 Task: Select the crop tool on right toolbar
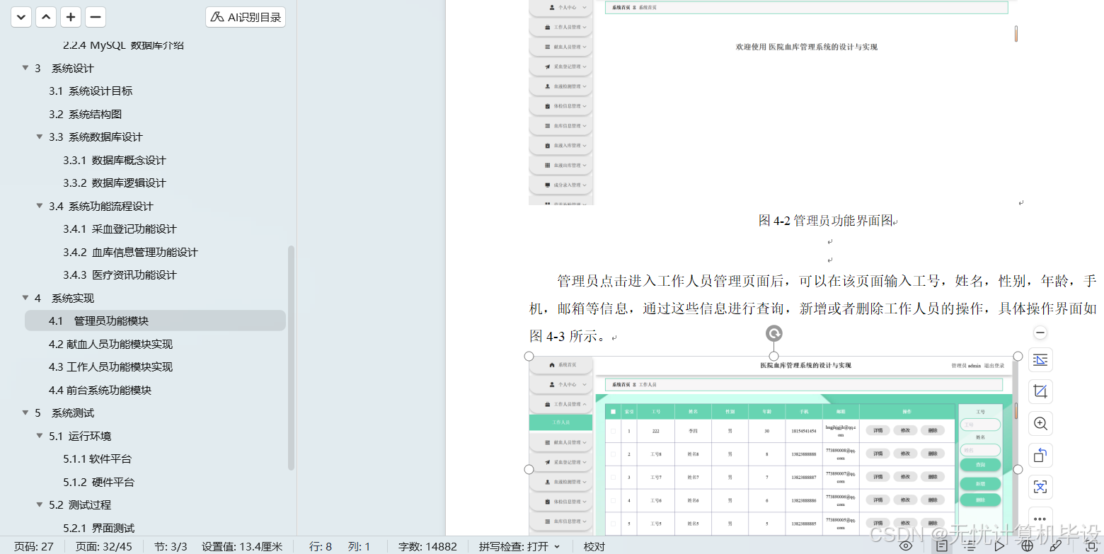click(1040, 391)
